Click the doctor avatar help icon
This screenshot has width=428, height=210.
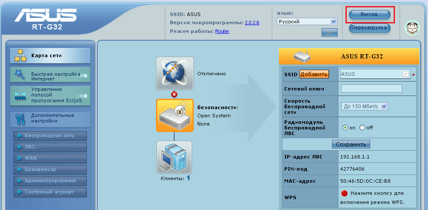tap(412, 28)
